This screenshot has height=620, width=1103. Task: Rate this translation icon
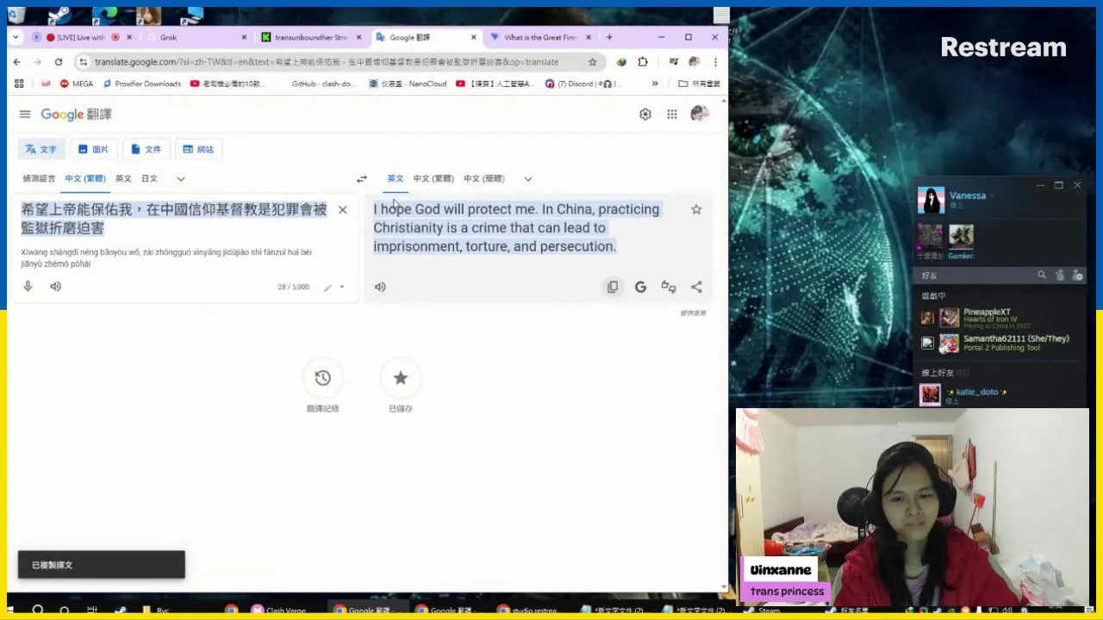(669, 288)
